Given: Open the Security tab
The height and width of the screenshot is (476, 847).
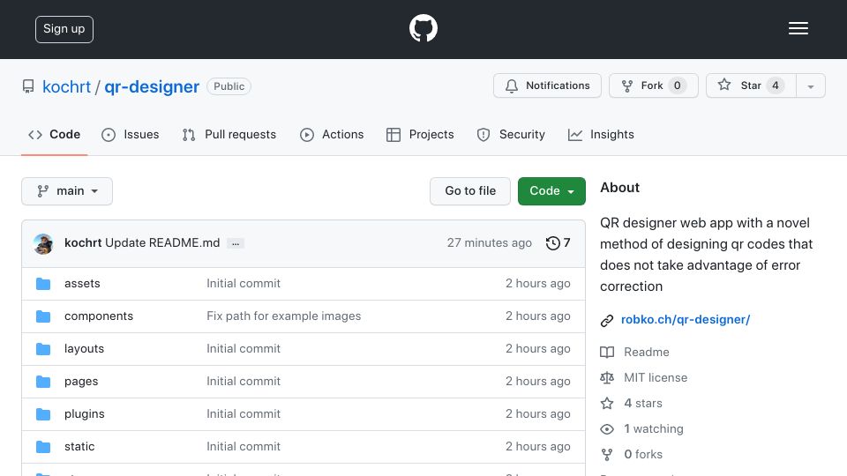Looking at the screenshot, I should tap(511, 134).
